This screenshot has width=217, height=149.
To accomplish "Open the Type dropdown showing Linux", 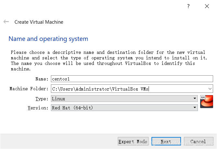I will (124, 99).
